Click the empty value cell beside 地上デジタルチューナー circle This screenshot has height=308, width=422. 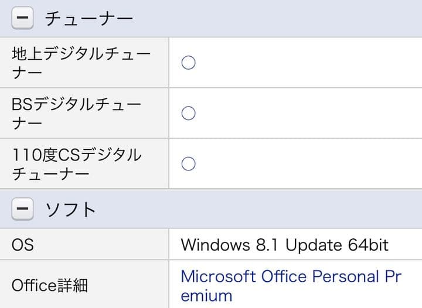click(x=305, y=63)
